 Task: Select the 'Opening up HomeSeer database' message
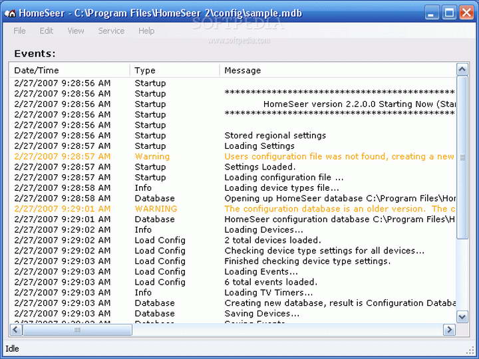[x=340, y=198]
